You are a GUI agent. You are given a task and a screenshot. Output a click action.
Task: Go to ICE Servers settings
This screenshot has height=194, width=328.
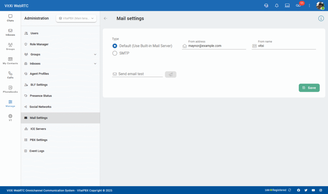[x=38, y=129]
